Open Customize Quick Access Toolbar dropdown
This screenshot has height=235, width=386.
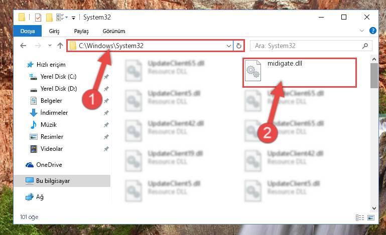(73, 18)
